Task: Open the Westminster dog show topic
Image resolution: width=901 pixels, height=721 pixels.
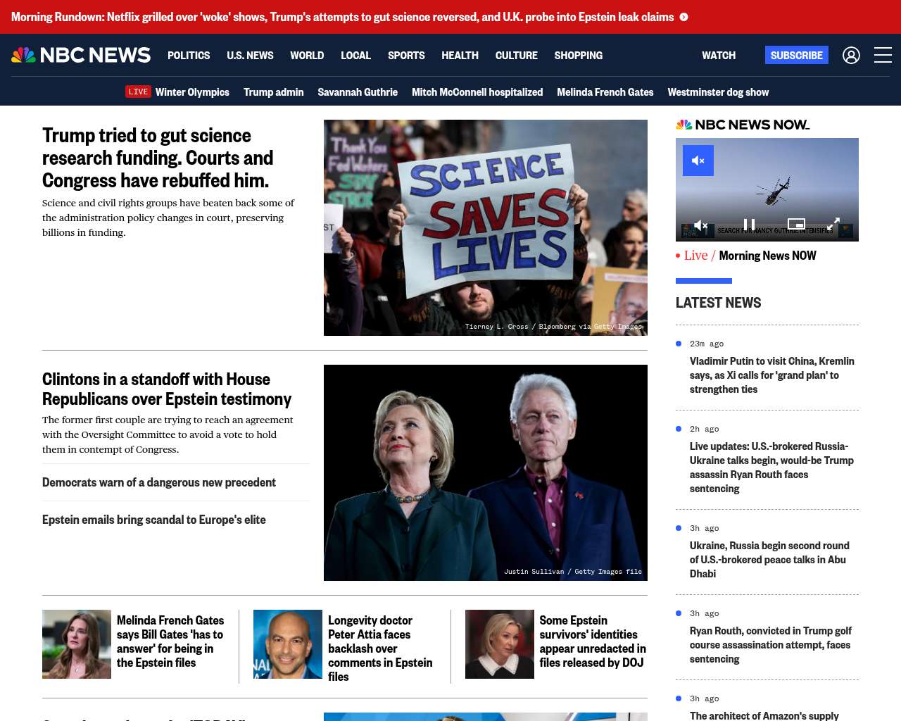Action: point(718,92)
